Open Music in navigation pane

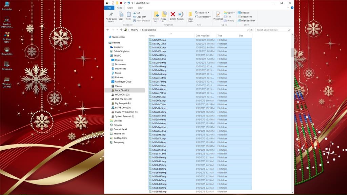118,73
